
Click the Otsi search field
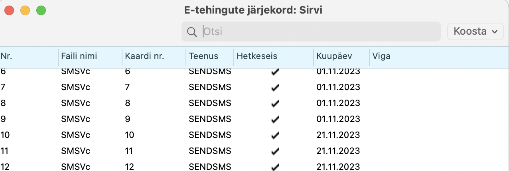[319, 31]
